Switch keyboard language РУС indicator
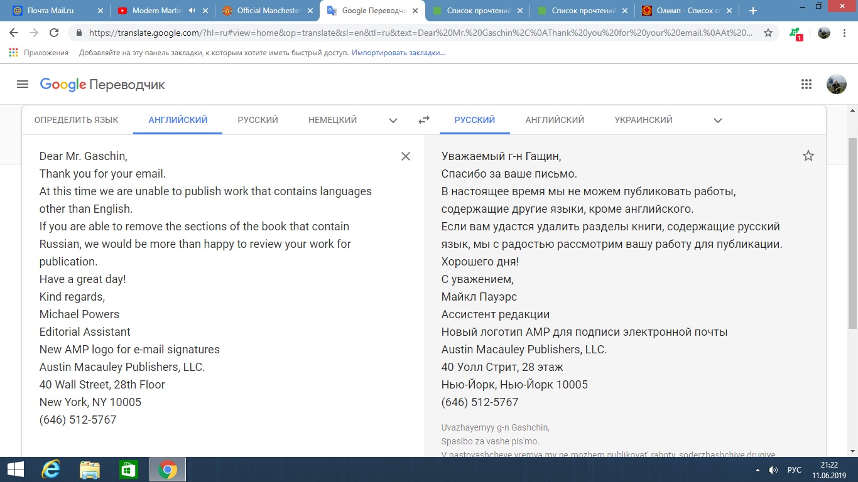This screenshot has height=482, width=858. [x=794, y=470]
